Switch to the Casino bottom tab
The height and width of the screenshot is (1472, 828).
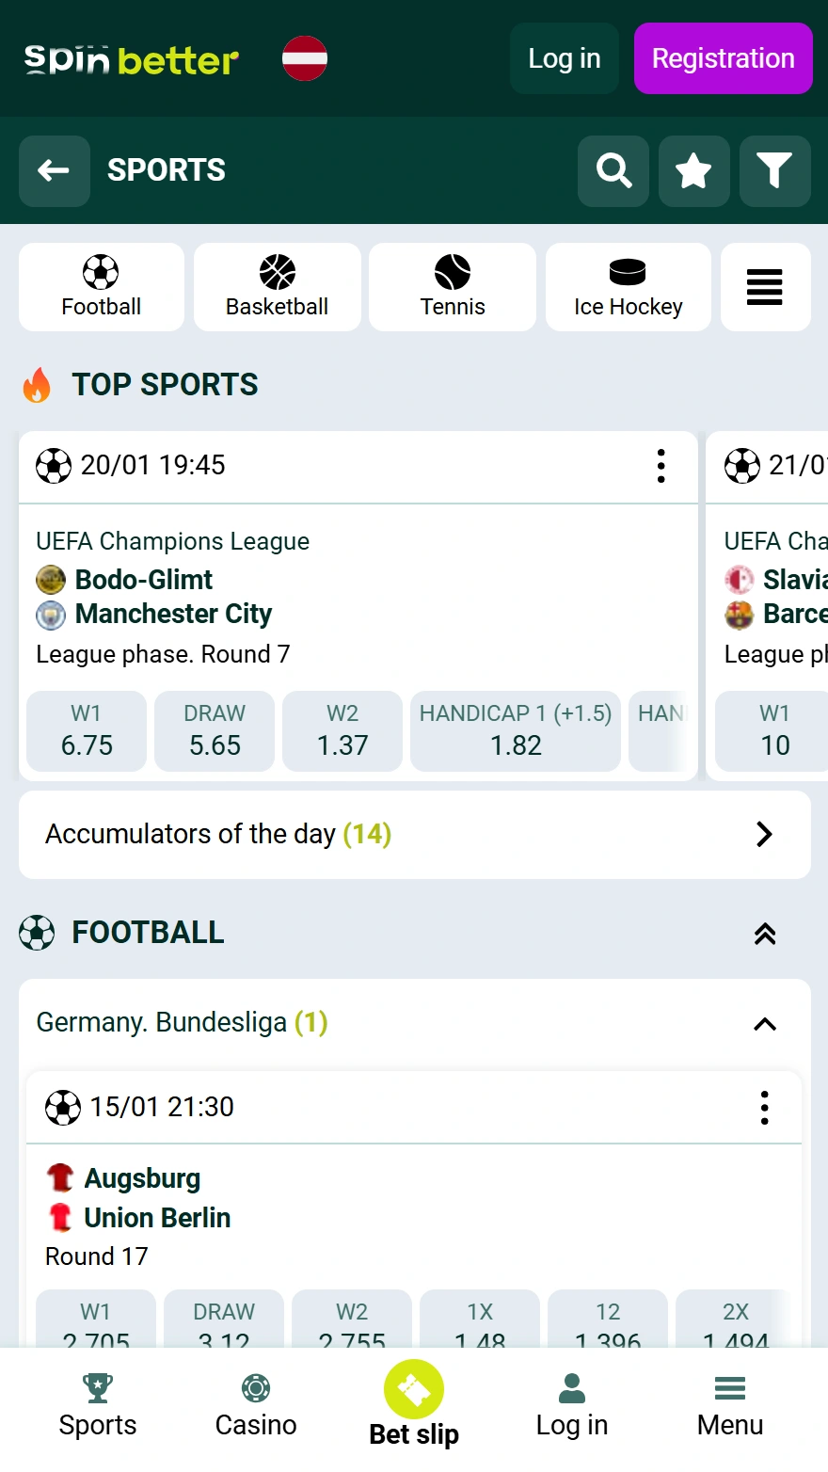pyautogui.click(x=256, y=1406)
